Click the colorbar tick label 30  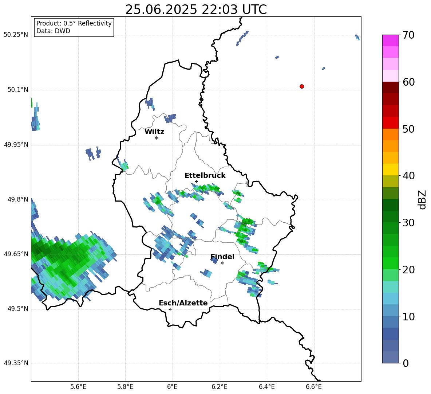pos(408,223)
